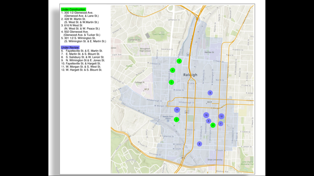Click green marker 2 near Raleigh Union Station
This screenshot has width=314, height=176.
tap(176, 119)
